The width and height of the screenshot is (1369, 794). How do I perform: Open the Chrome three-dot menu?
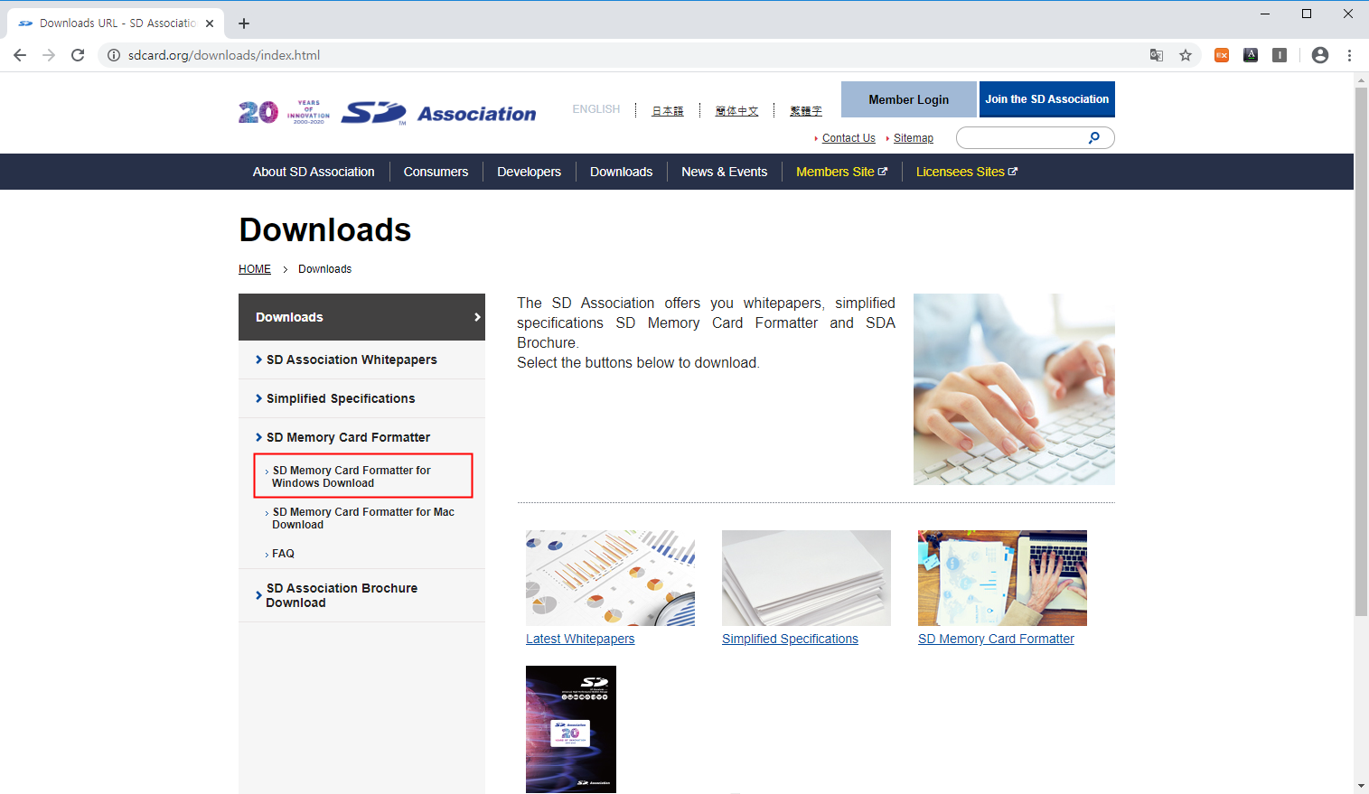1349,55
